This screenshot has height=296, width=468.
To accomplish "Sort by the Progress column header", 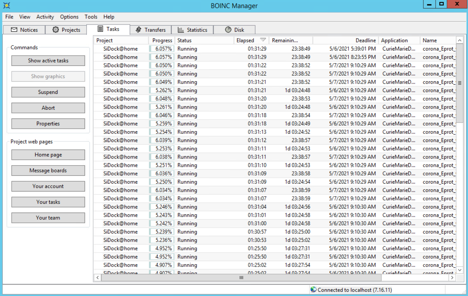I will point(162,40).
